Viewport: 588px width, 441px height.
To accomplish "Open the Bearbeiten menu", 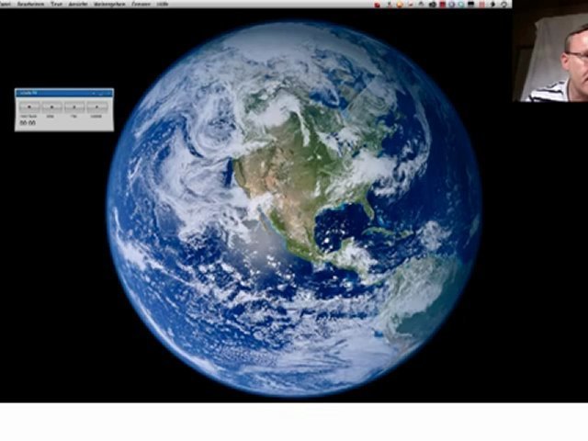I will 30,5.
